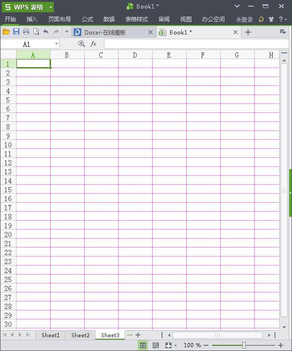This screenshot has height=351, width=292.
Task: Click the fx insert function icon
Action: (x=94, y=43)
